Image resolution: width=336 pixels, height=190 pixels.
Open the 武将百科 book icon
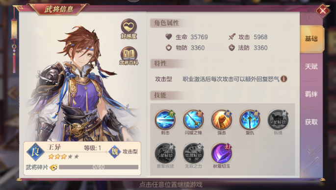129,56
